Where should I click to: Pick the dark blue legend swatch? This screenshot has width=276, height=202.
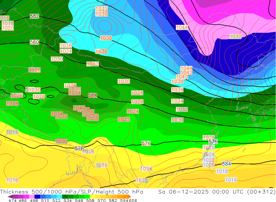(37, 196)
